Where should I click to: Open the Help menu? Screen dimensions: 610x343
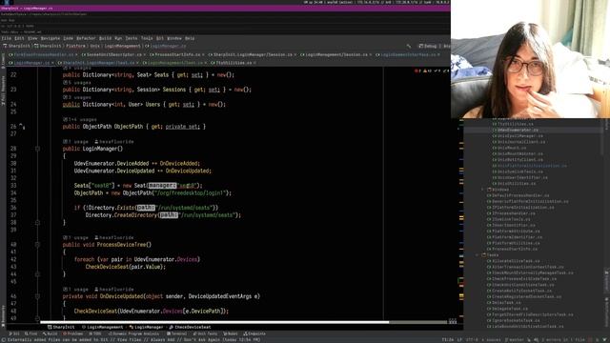tap(190, 38)
